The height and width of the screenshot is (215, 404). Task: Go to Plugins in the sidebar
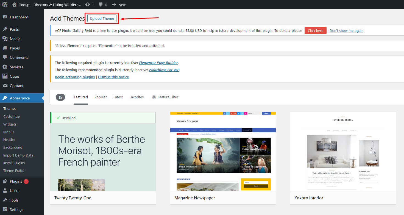[x=16, y=181]
